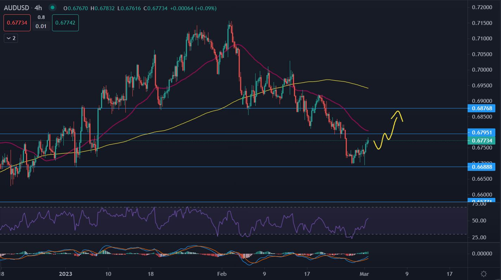The height and width of the screenshot is (280, 501).
Task: Open chart settings gear icon
Action: click(484, 273)
